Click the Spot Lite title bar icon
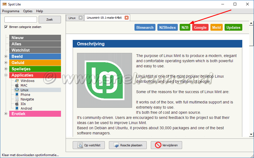 (x=5, y=4)
